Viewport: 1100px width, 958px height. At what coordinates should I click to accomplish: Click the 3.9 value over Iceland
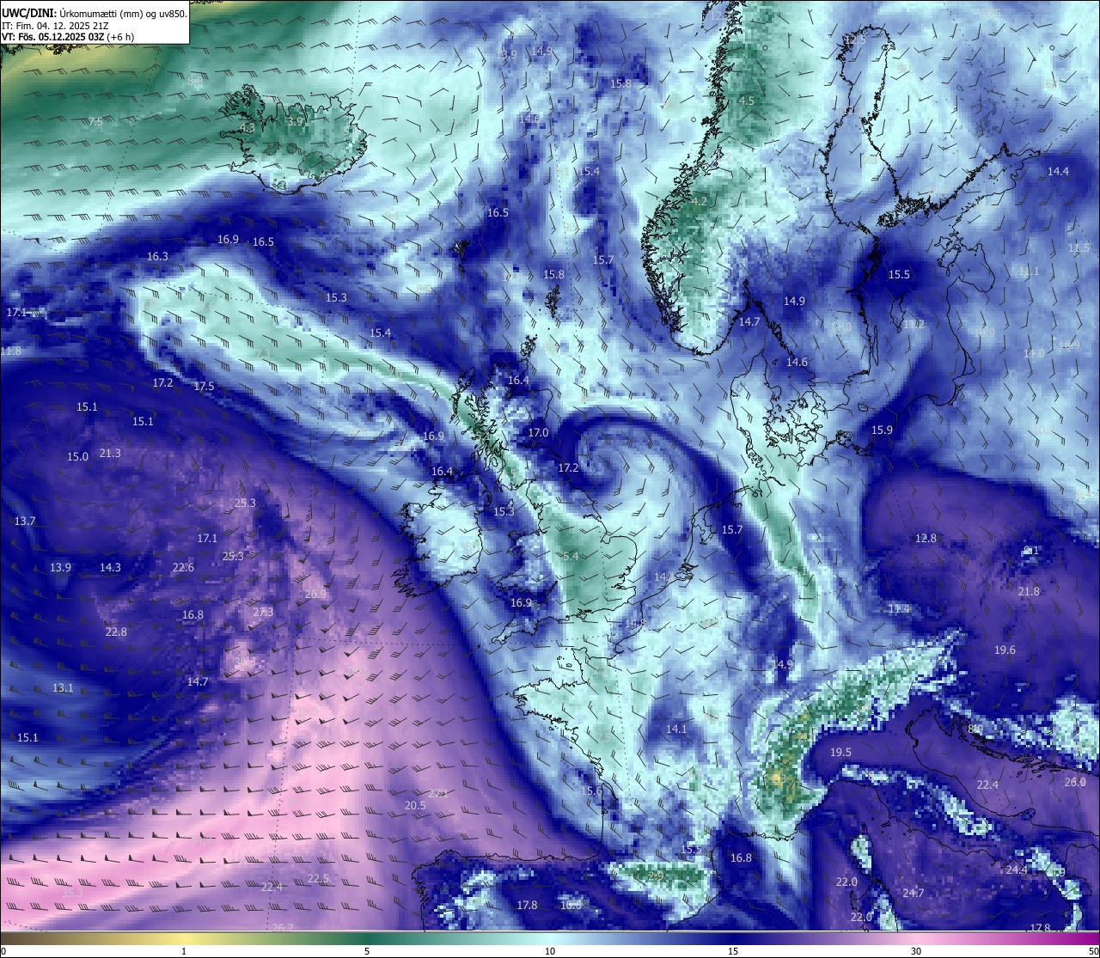pos(295,122)
